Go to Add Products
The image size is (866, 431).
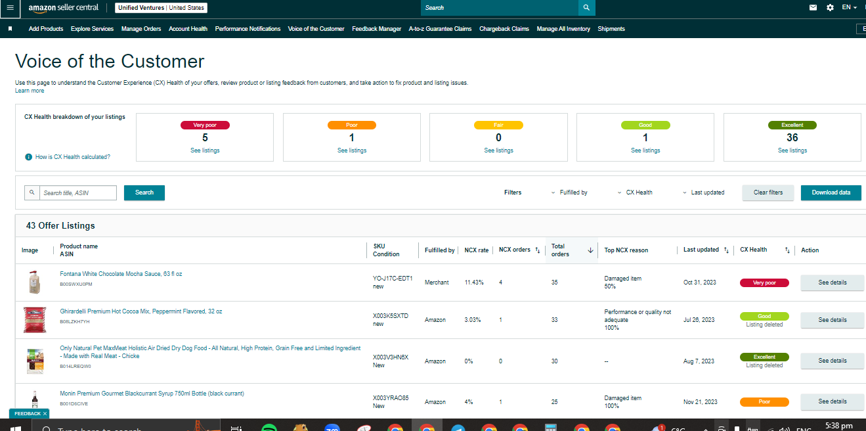coord(46,29)
